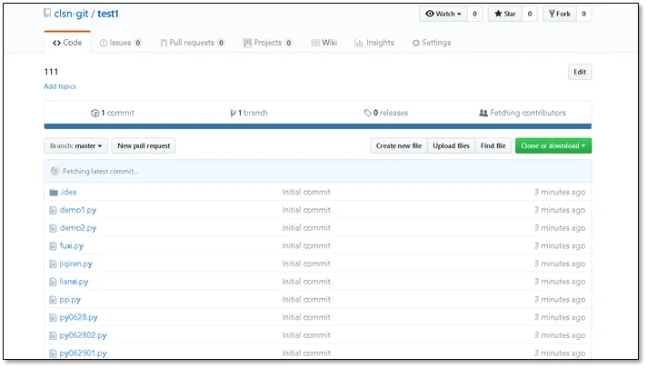Open the Issues tab
Viewport: 647px width, 368px height.
(x=121, y=43)
